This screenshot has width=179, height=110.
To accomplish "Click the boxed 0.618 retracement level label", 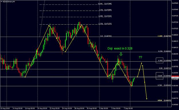I will [x=160, y=76].
